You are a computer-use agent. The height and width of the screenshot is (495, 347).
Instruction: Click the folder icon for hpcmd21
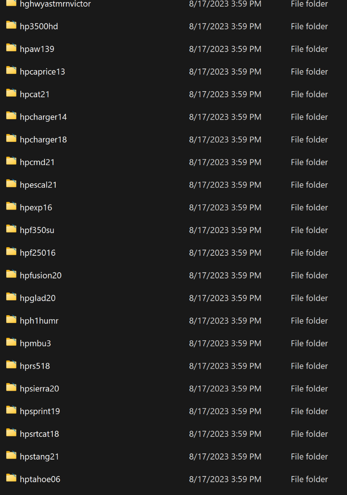coord(11,162)
